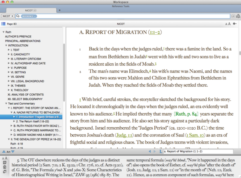Follow the Judg. 1:1 link

(x=125, y=135)
